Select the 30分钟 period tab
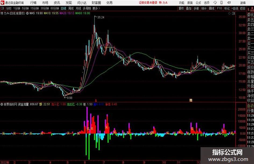 (x=45, y=8)
